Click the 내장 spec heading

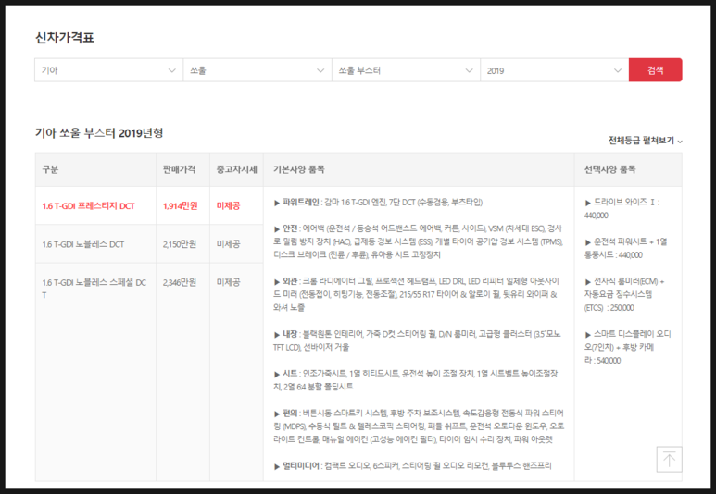click(290, 334)
